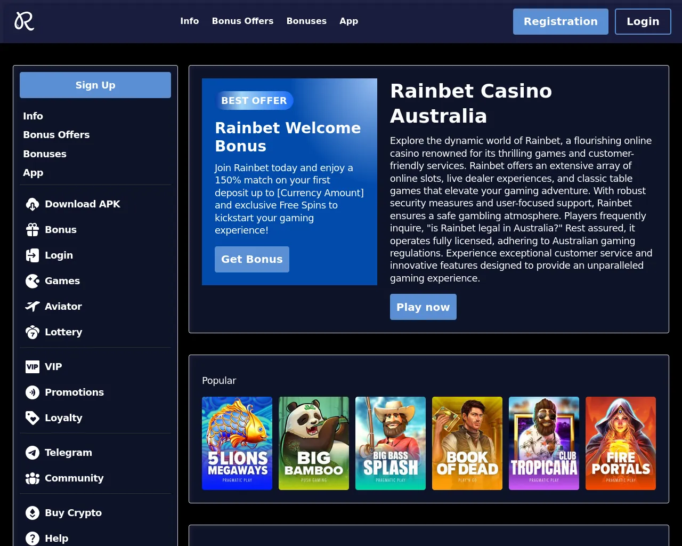Open the Club Tropicana game thumbnail
This screenshot has width=682, height=546.
coord(544,443)
